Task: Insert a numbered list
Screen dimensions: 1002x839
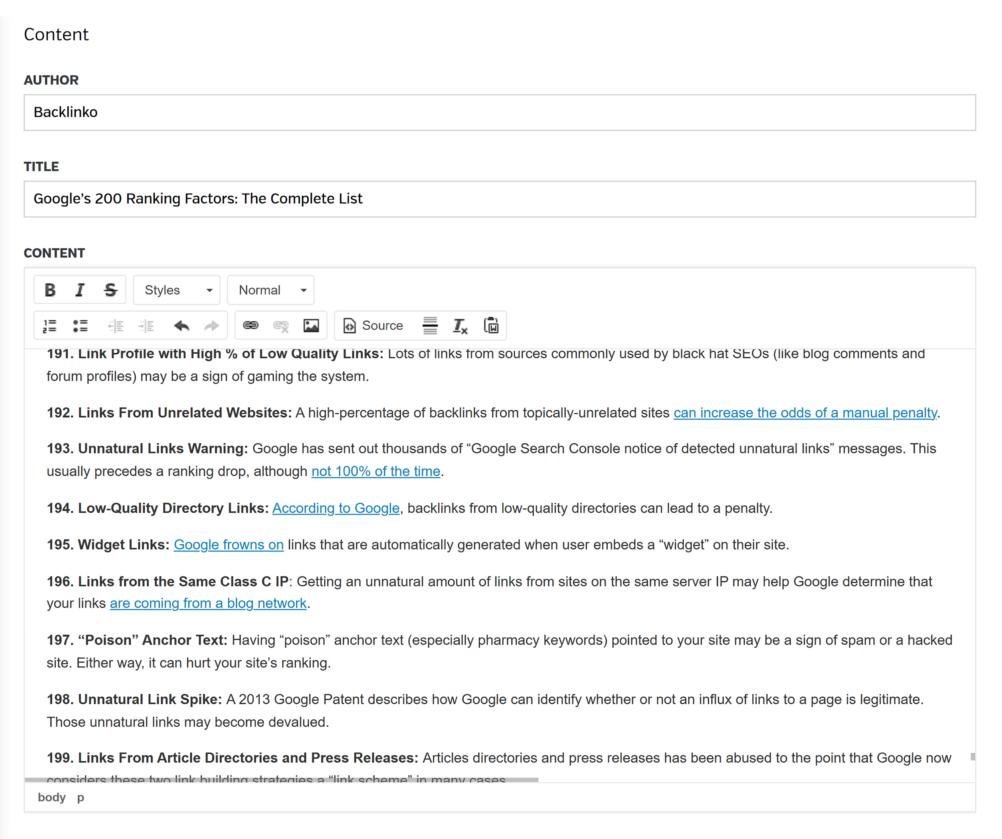Action: pos(50,325)
